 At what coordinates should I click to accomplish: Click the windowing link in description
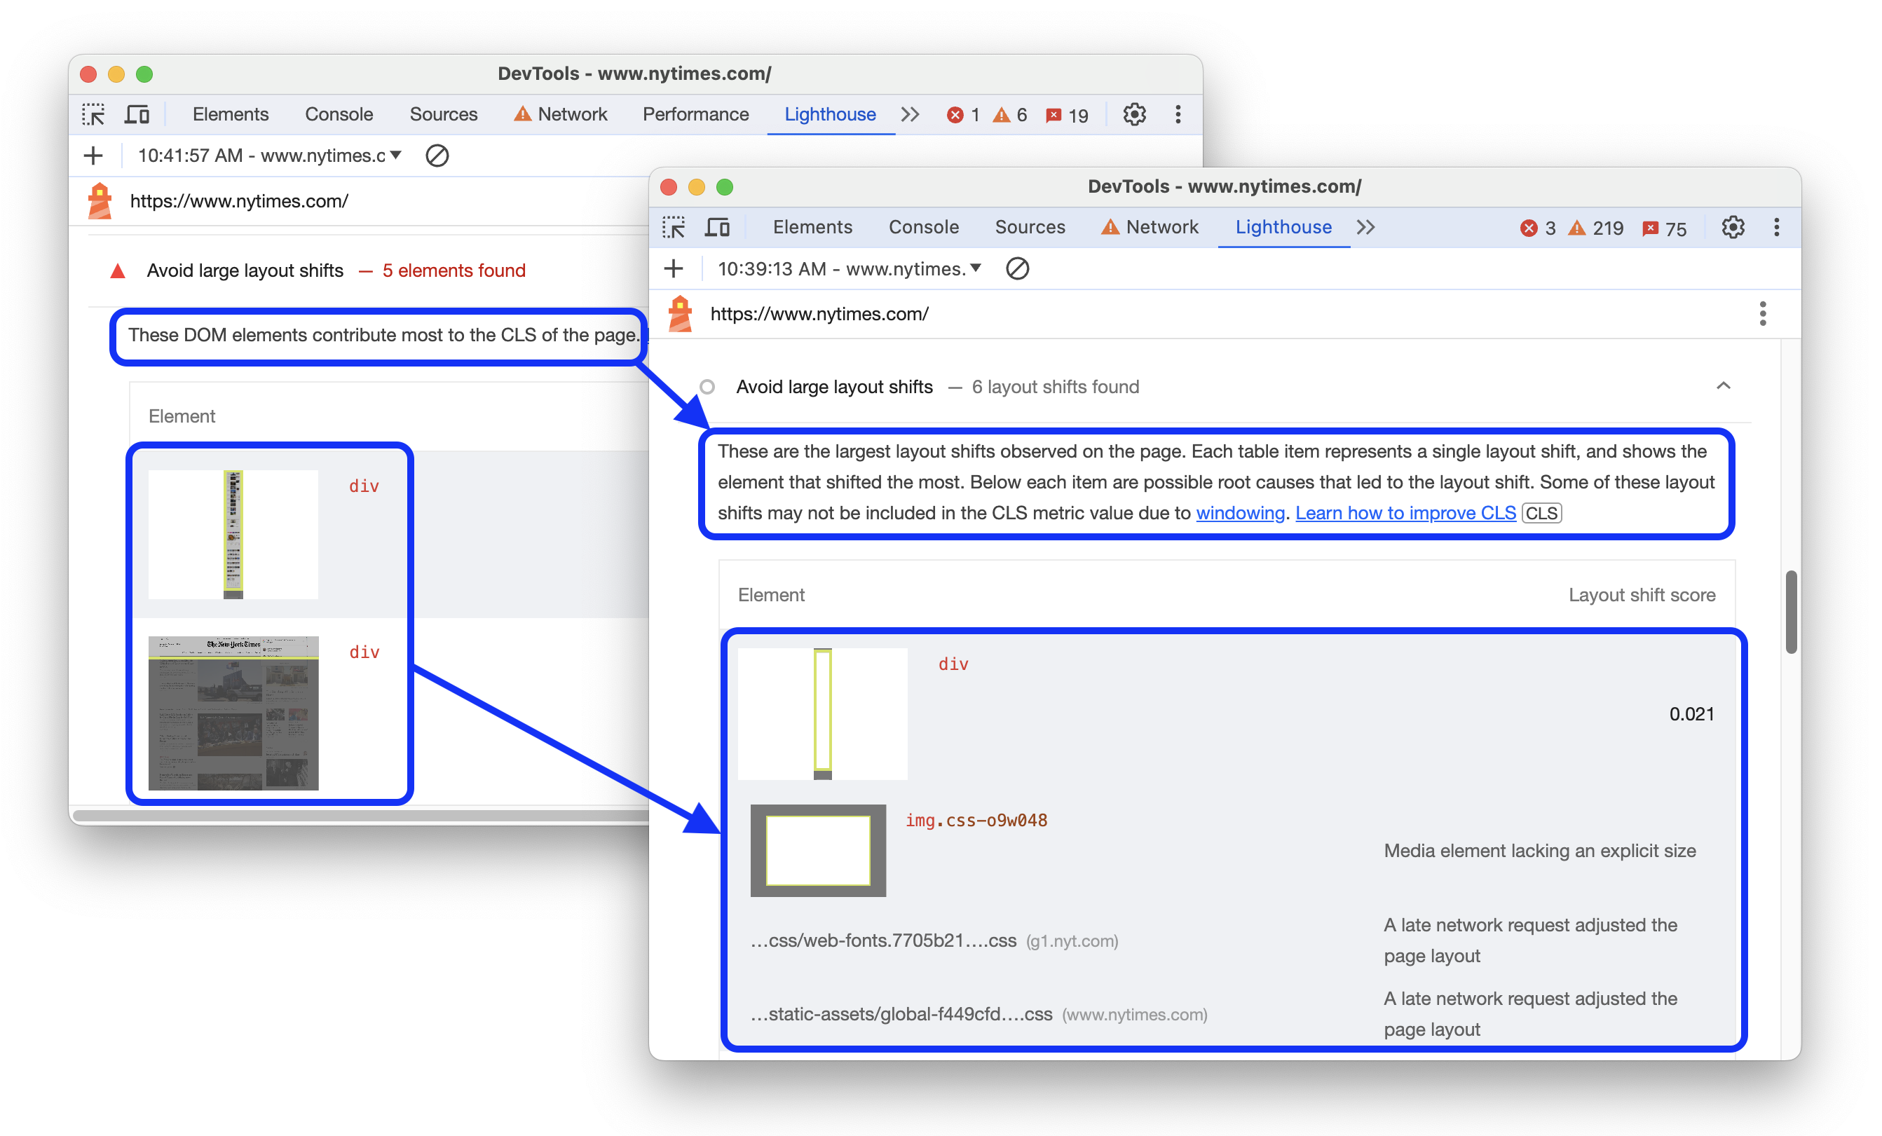[x=1189, y=511]
